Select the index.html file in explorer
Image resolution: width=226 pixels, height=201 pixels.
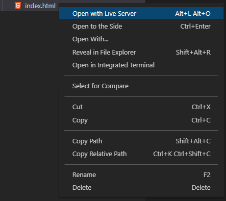coord(40,6)
